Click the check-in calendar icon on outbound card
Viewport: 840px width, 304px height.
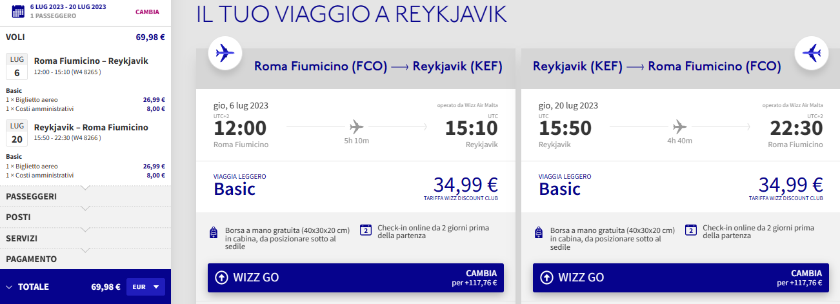click(x=366, y=230)
